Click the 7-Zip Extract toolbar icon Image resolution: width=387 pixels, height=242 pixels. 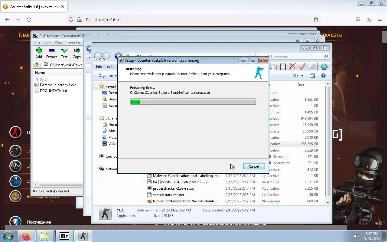[x=51, y=51]
